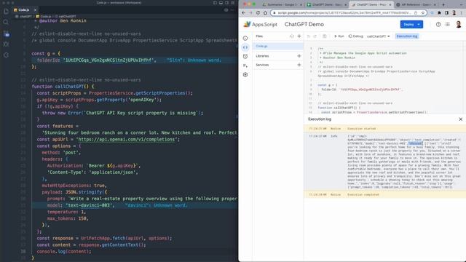466x262 pixels.
Task: Select the Code.gs file
Action: point(278,46)
